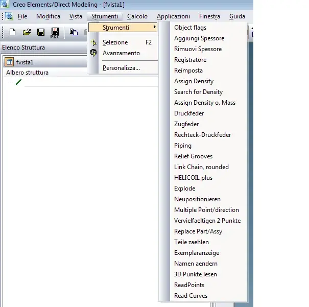This screenshot has height=307, width=309.
Task: Click the Open folder icon
Action: [x=27, y=32]
